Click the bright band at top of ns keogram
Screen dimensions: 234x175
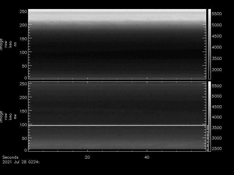tap(117, 15)
